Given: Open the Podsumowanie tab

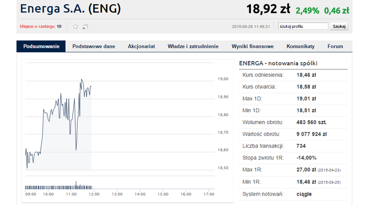Looking at the screenshot, I should pyautogui.click(x=41, y=46).
